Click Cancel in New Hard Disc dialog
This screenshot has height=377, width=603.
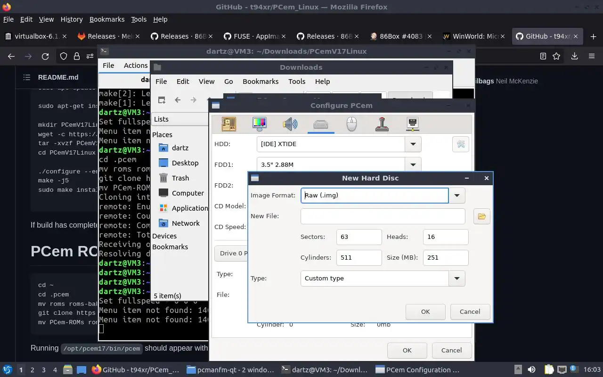[x=470, y=311]
